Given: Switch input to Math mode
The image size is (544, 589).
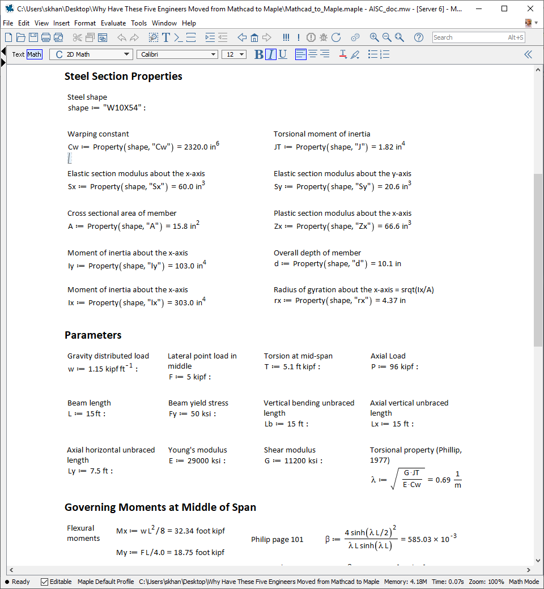Looking at the screenshot, I should (x=34, y=54).
